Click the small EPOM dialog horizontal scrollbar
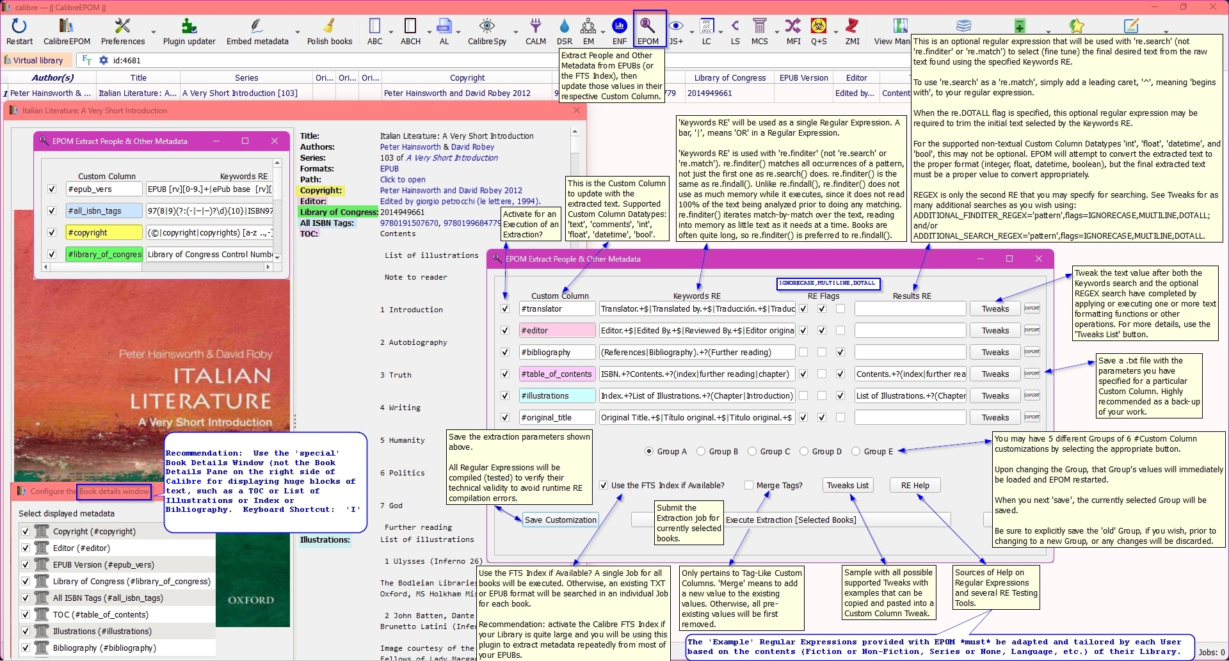 [x=157, y=267]
